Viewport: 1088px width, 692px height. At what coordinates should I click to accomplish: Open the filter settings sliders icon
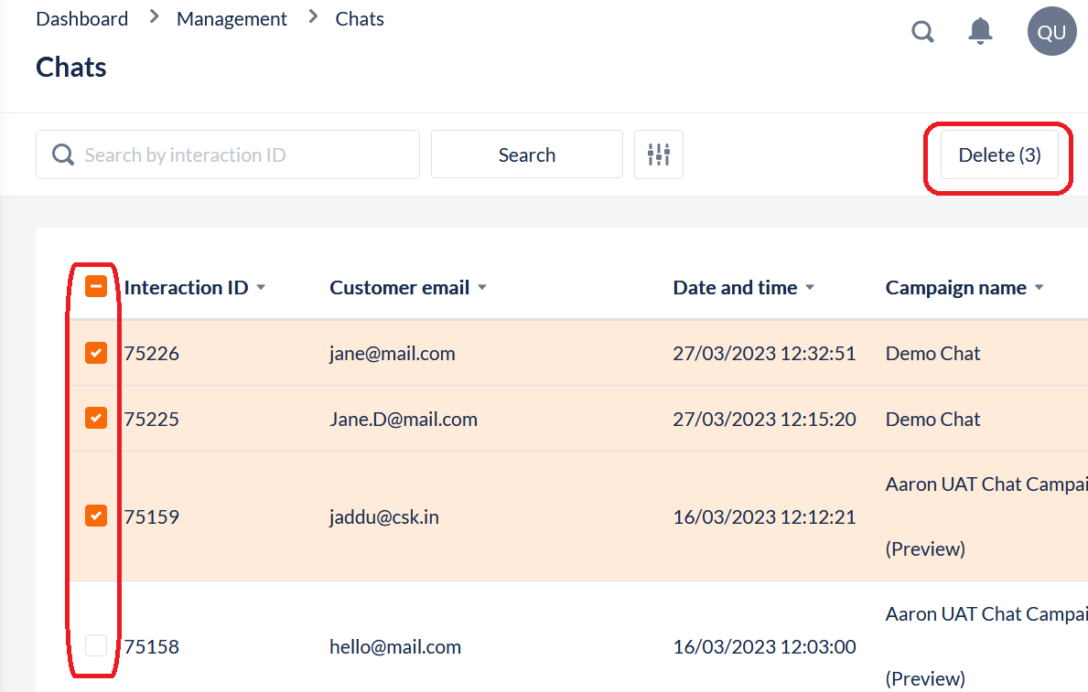point(659,154)
